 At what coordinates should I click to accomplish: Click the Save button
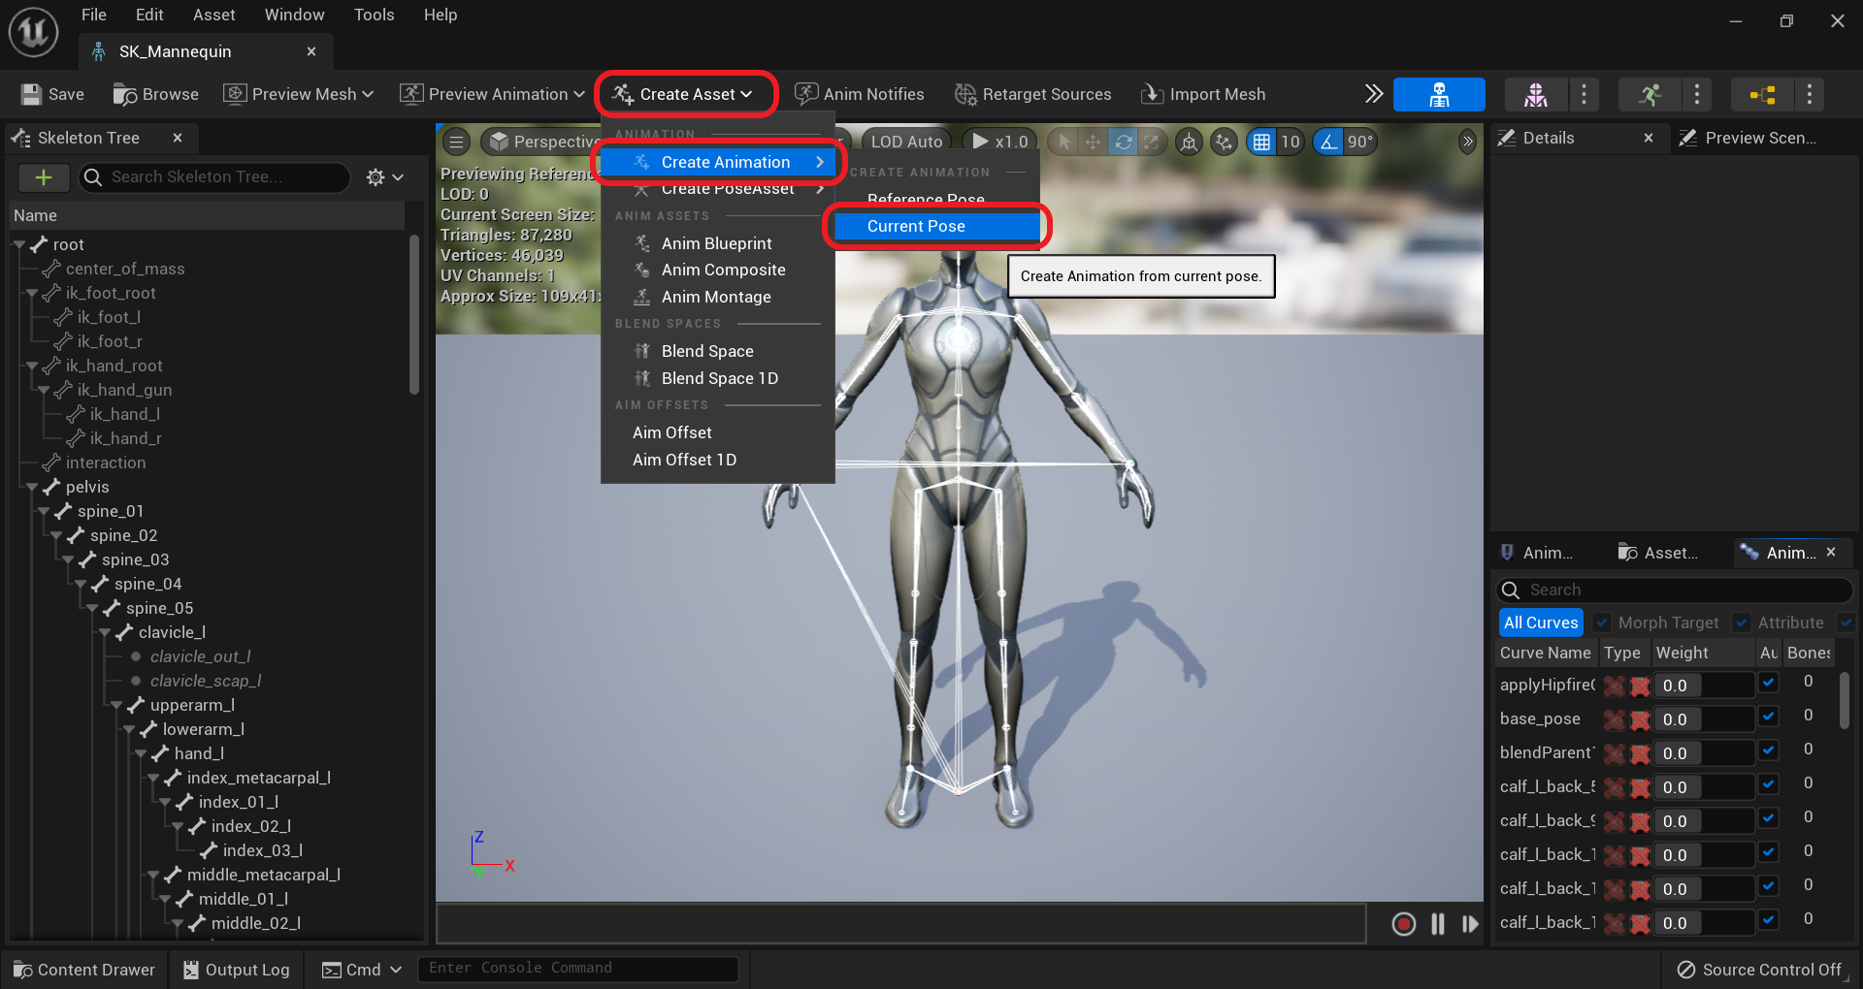[x=52, y=94]
